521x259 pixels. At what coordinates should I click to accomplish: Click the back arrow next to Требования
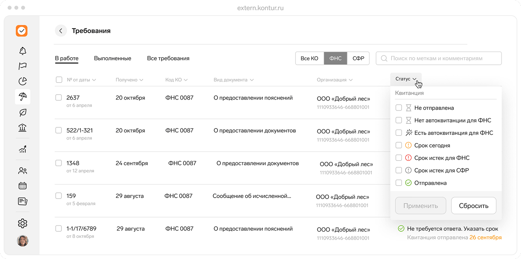click(60, 31)
